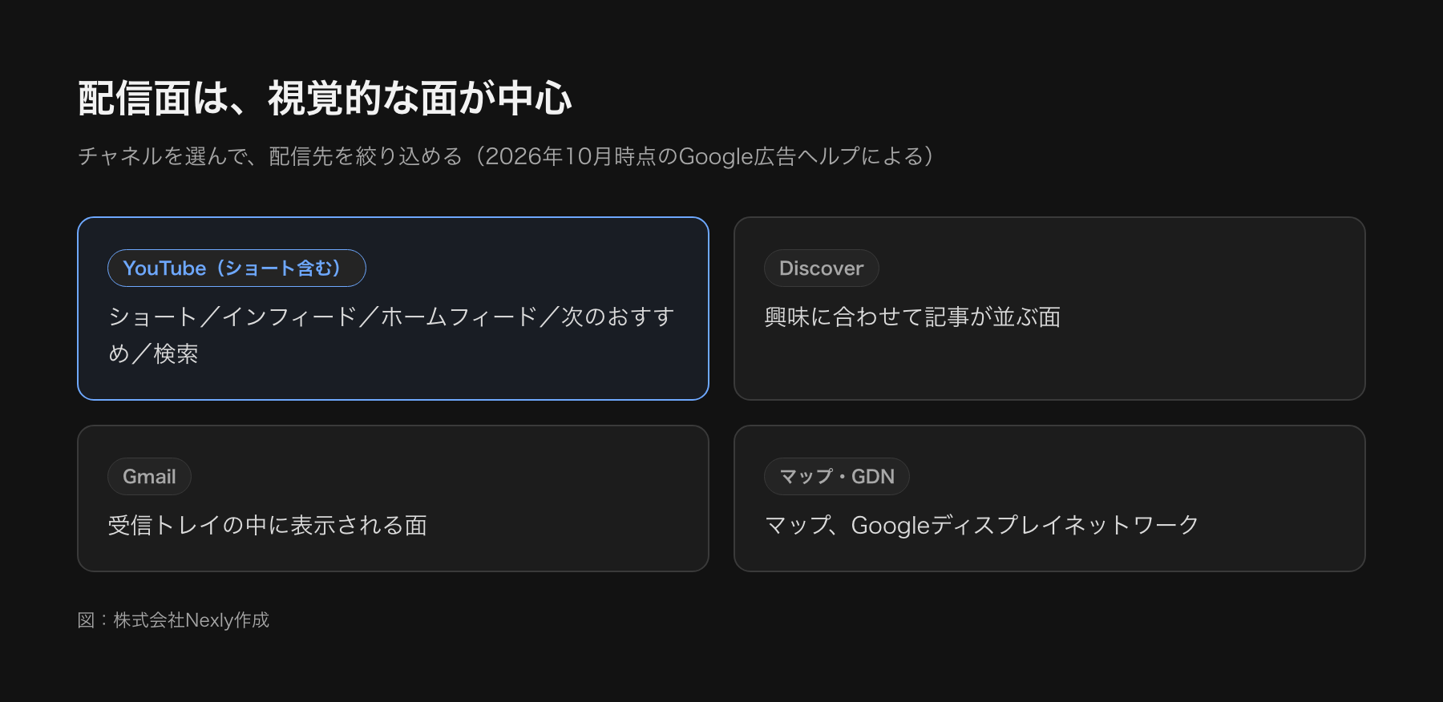Click the caption 図：株式会社Nexly作成
1443x702 pixels.
[173, 619]
